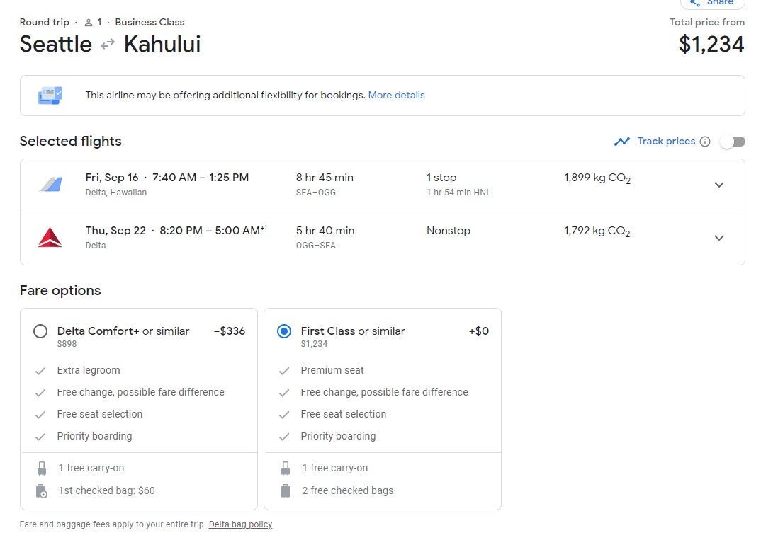Click the checked bag fee icon in Comfort+
This screenshot has width=761, height=540.
pos(42,490)
